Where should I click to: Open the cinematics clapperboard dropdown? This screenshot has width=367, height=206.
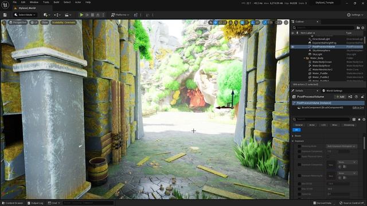point(68,15)
